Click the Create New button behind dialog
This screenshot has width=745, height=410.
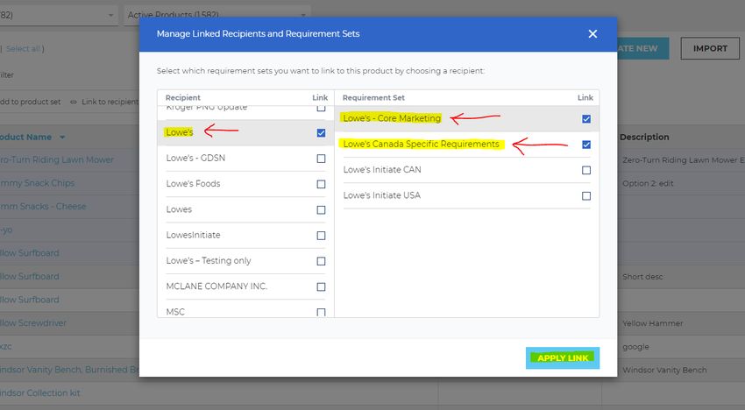click(x=642, y=48)
